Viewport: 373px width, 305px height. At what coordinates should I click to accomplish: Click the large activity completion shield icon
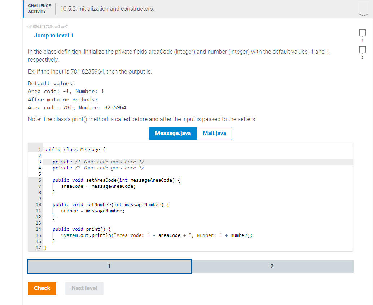click(x=363, y=8)
